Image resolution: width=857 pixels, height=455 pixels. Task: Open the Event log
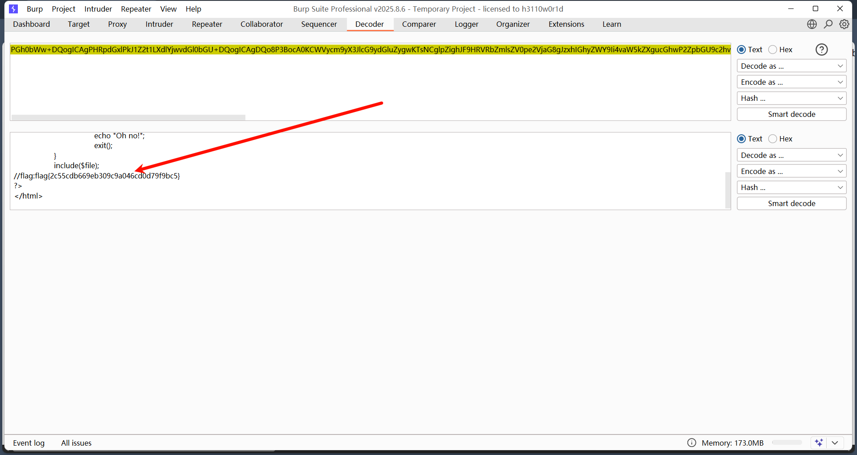coord(29,443)
